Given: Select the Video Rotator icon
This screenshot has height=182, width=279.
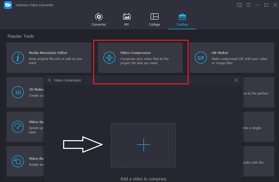Looking at the screenshot, I should tap(17, 161).
